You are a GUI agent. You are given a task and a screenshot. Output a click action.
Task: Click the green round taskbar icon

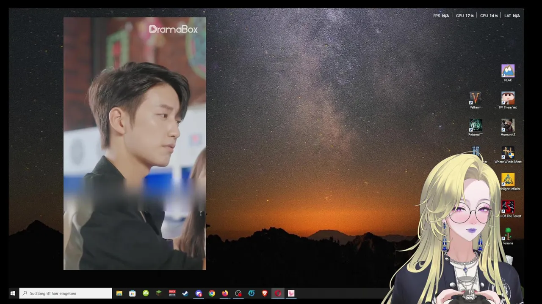click(x=146, y=293)
